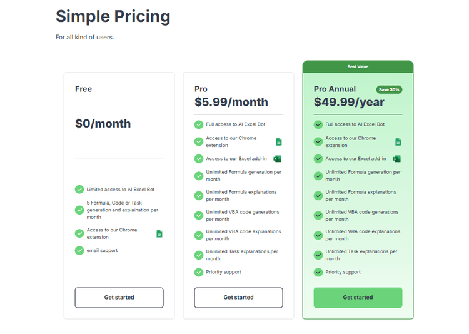Click the $0/month price text
The image size is (469, 334).
click(103, 124)
